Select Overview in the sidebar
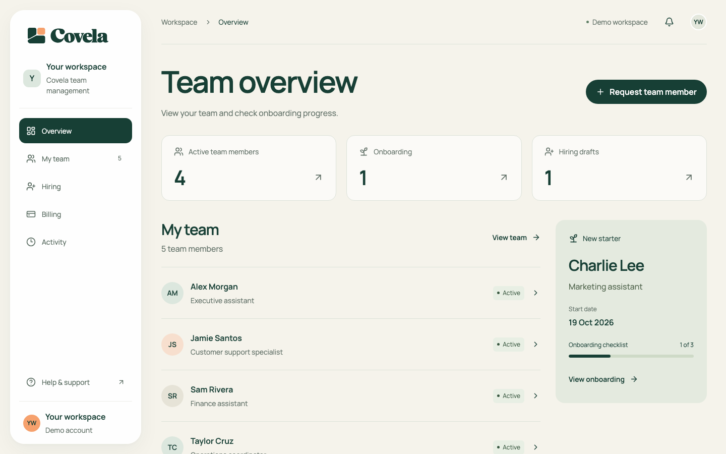 pos(76,131)
